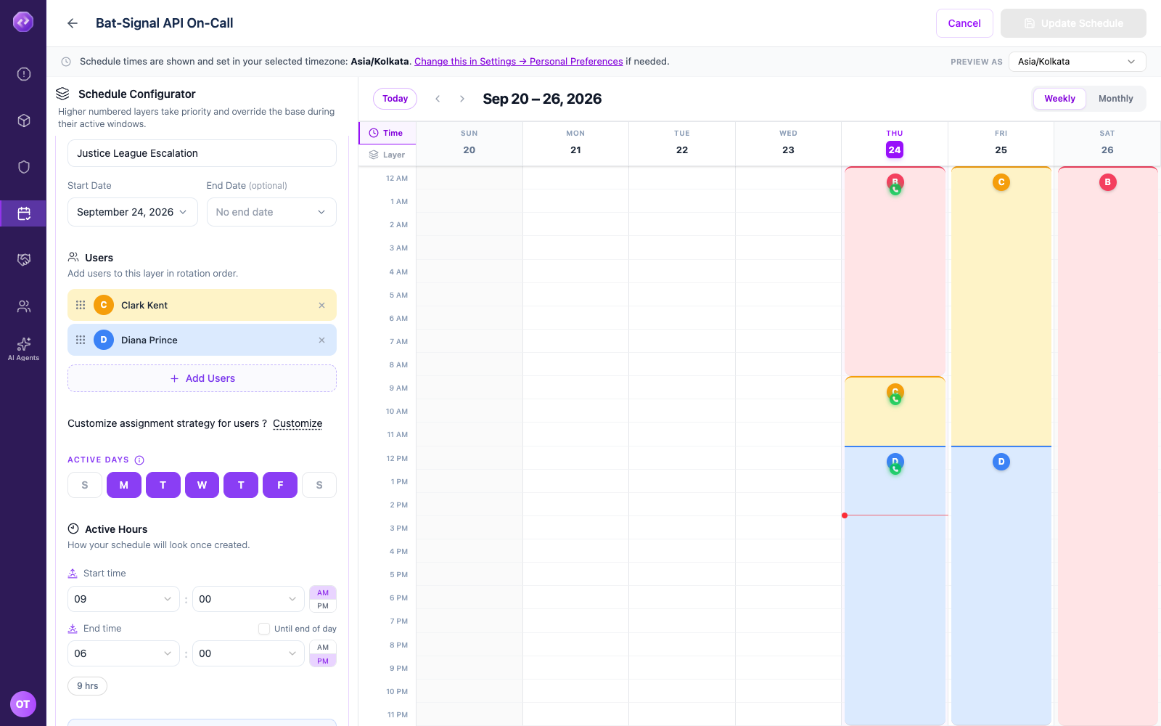Toggle Friday off in active days
This screenshot has height=726, width=1161.
(x=280, y=485)
